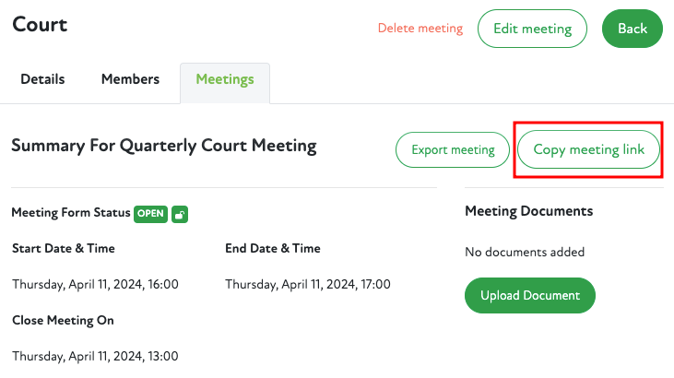Click the Close Meeting On label
The image size is (674, 378).
[x=63, y=320]
